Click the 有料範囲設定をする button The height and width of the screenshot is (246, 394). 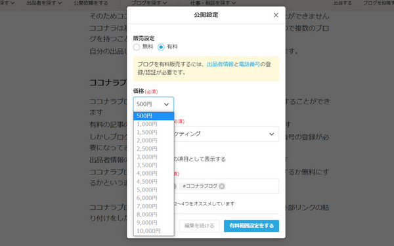pyautogui.click(x=252, y=226)
